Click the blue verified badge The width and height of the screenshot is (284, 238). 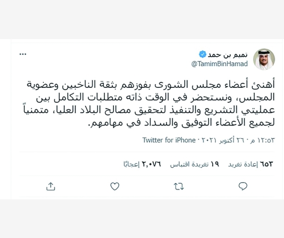click(x=203, y=54)
